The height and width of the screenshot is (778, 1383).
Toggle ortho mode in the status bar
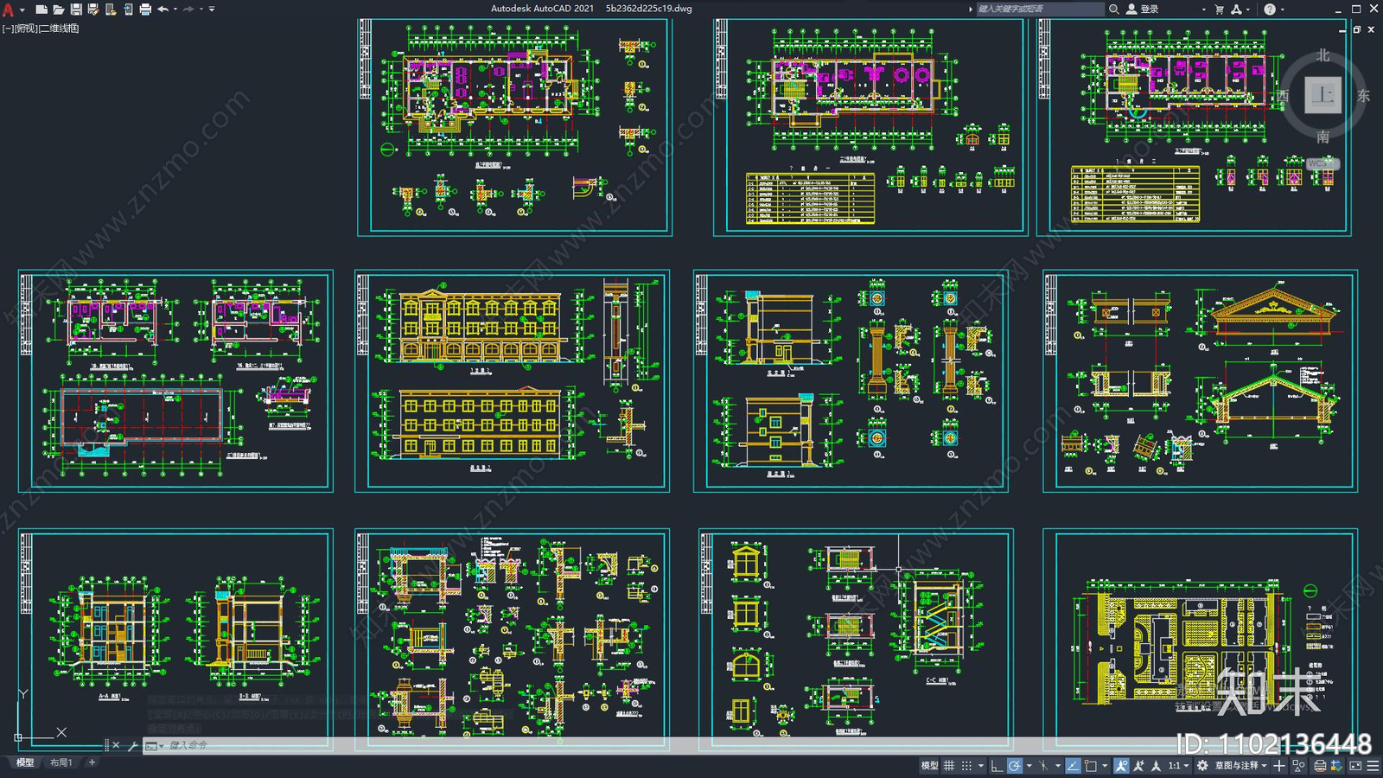[997, 766]
